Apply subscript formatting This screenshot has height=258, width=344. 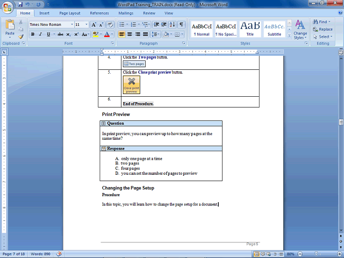tap(68, 34)
